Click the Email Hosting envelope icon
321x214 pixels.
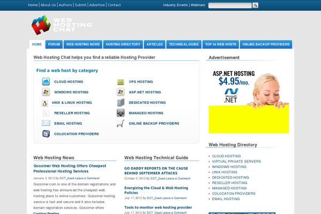[46, 123]
